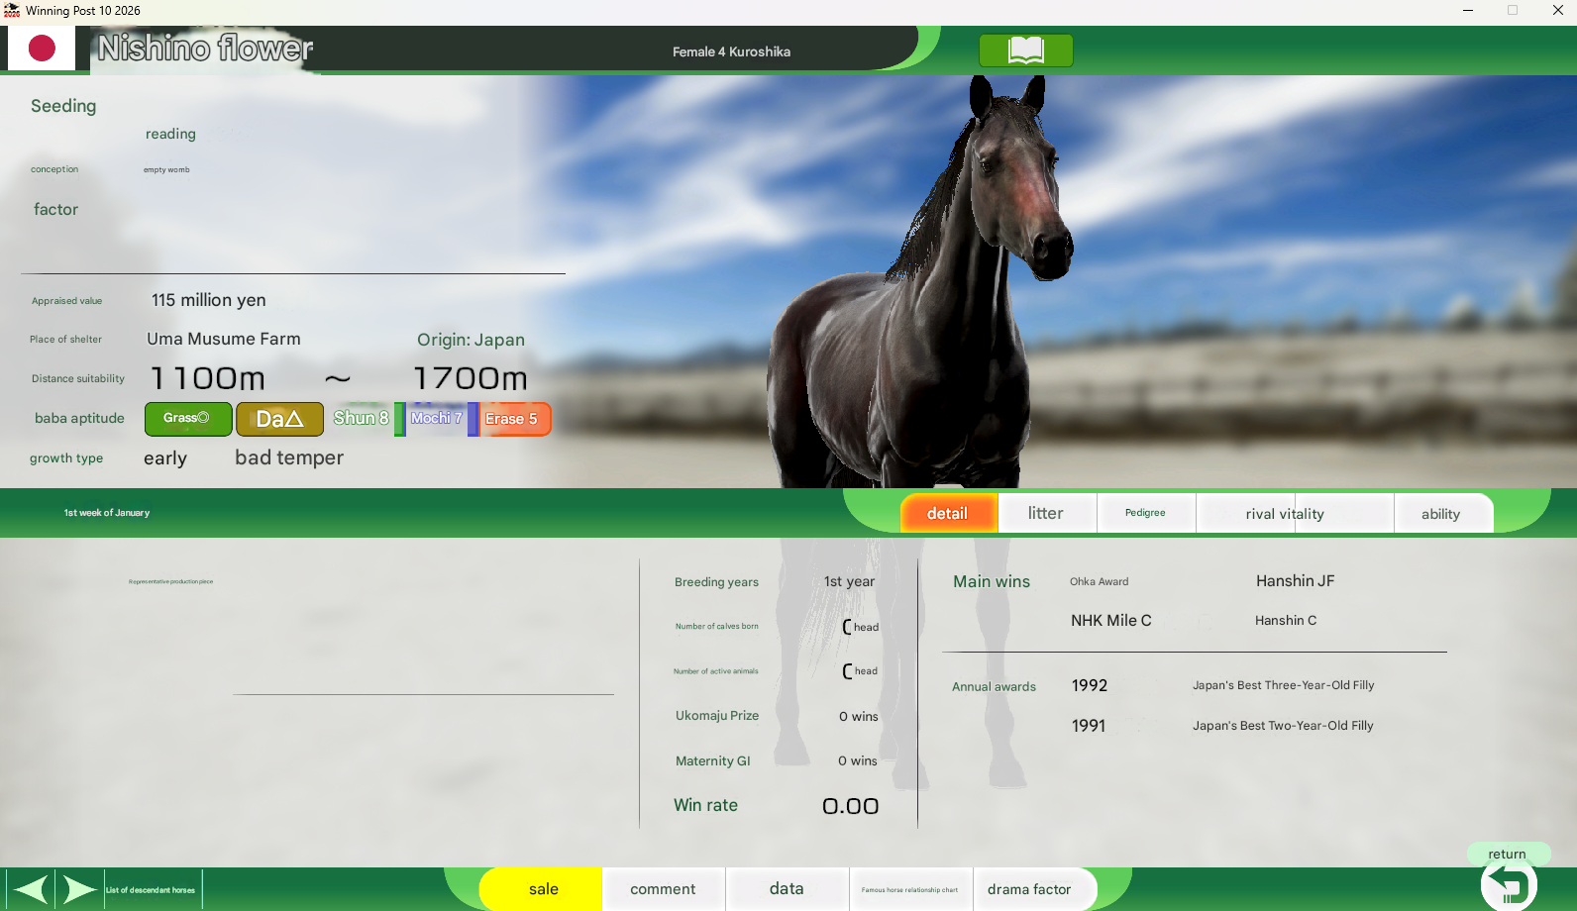Switch to the detail tab

point(948,513)
